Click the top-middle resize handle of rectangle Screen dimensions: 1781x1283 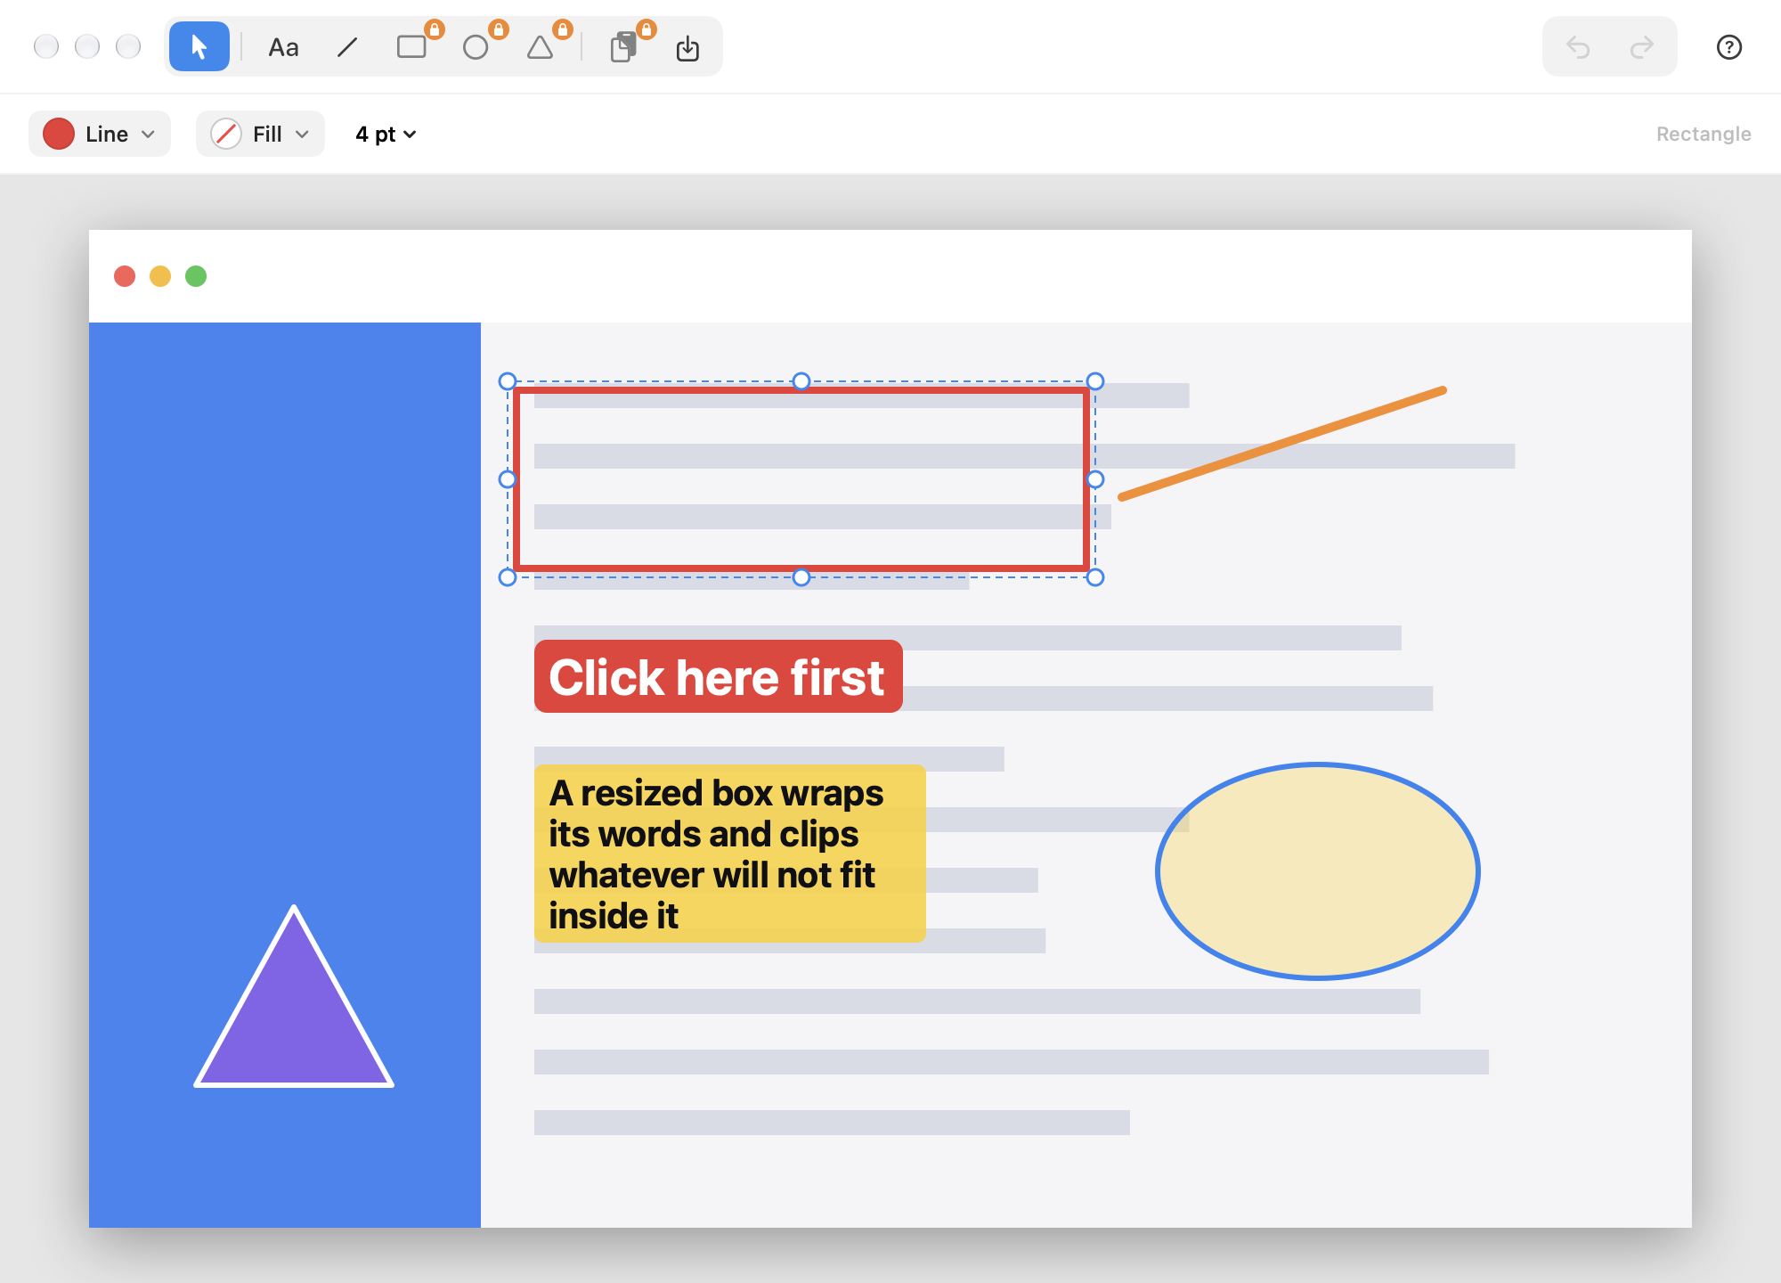click(x=801, y=381)
